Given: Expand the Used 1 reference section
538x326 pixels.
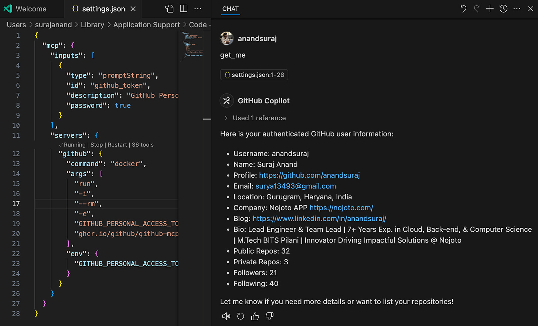Looking at the screenshot, I should click(255, 118).
